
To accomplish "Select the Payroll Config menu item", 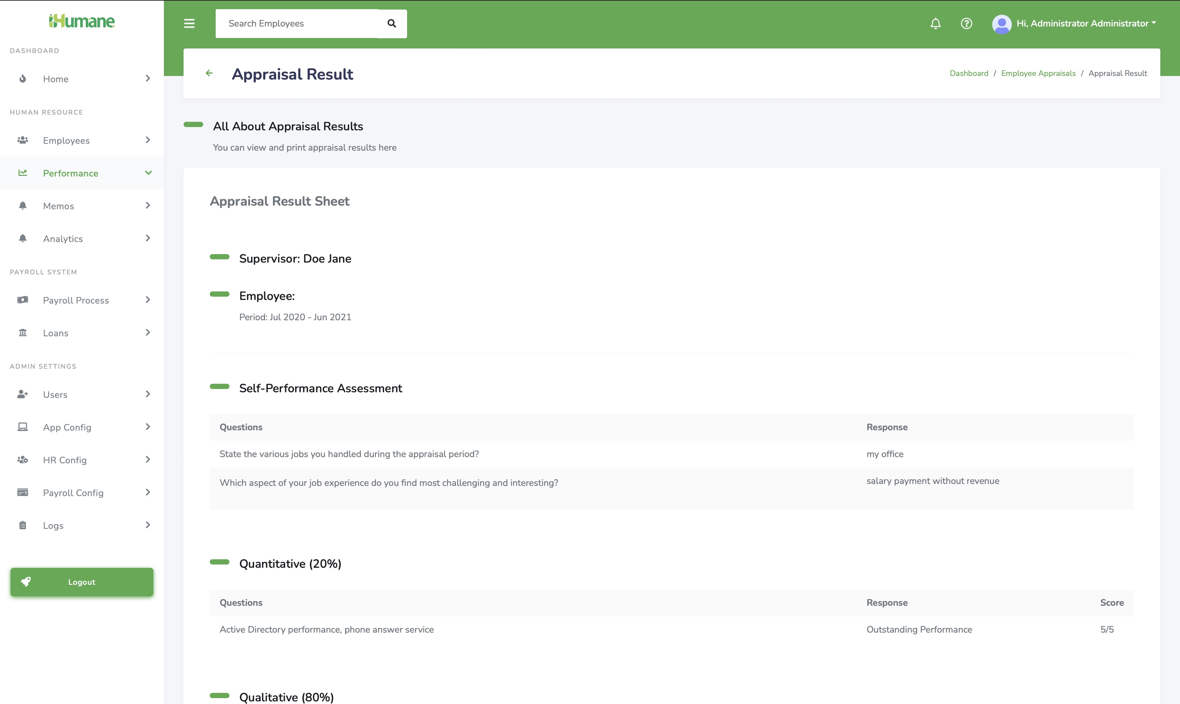I will [x=73, y=493].
